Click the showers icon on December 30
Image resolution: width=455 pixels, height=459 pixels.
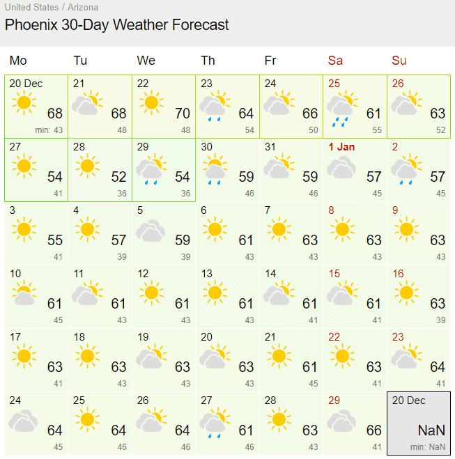point(215,169)
